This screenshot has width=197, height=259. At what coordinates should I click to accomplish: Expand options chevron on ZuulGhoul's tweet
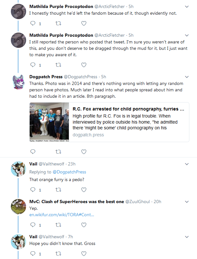186,202
